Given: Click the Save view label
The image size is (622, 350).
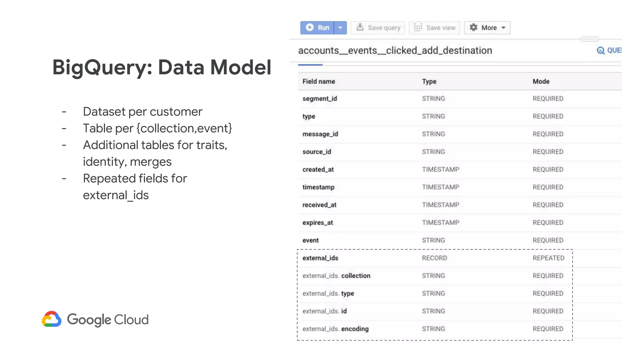Looking at the screenshot, I should [441, 28].
